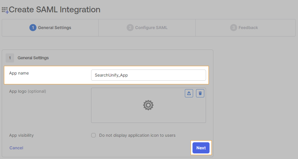Click the step 3 number circle
Viewport: 298px width, 159px height.
(233, 28)
